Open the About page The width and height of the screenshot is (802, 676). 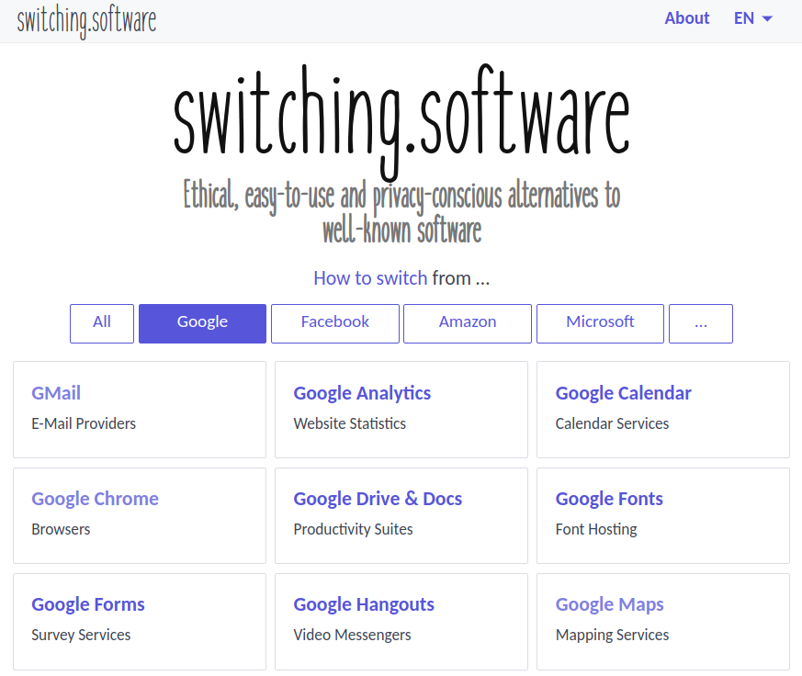[687, 18]
